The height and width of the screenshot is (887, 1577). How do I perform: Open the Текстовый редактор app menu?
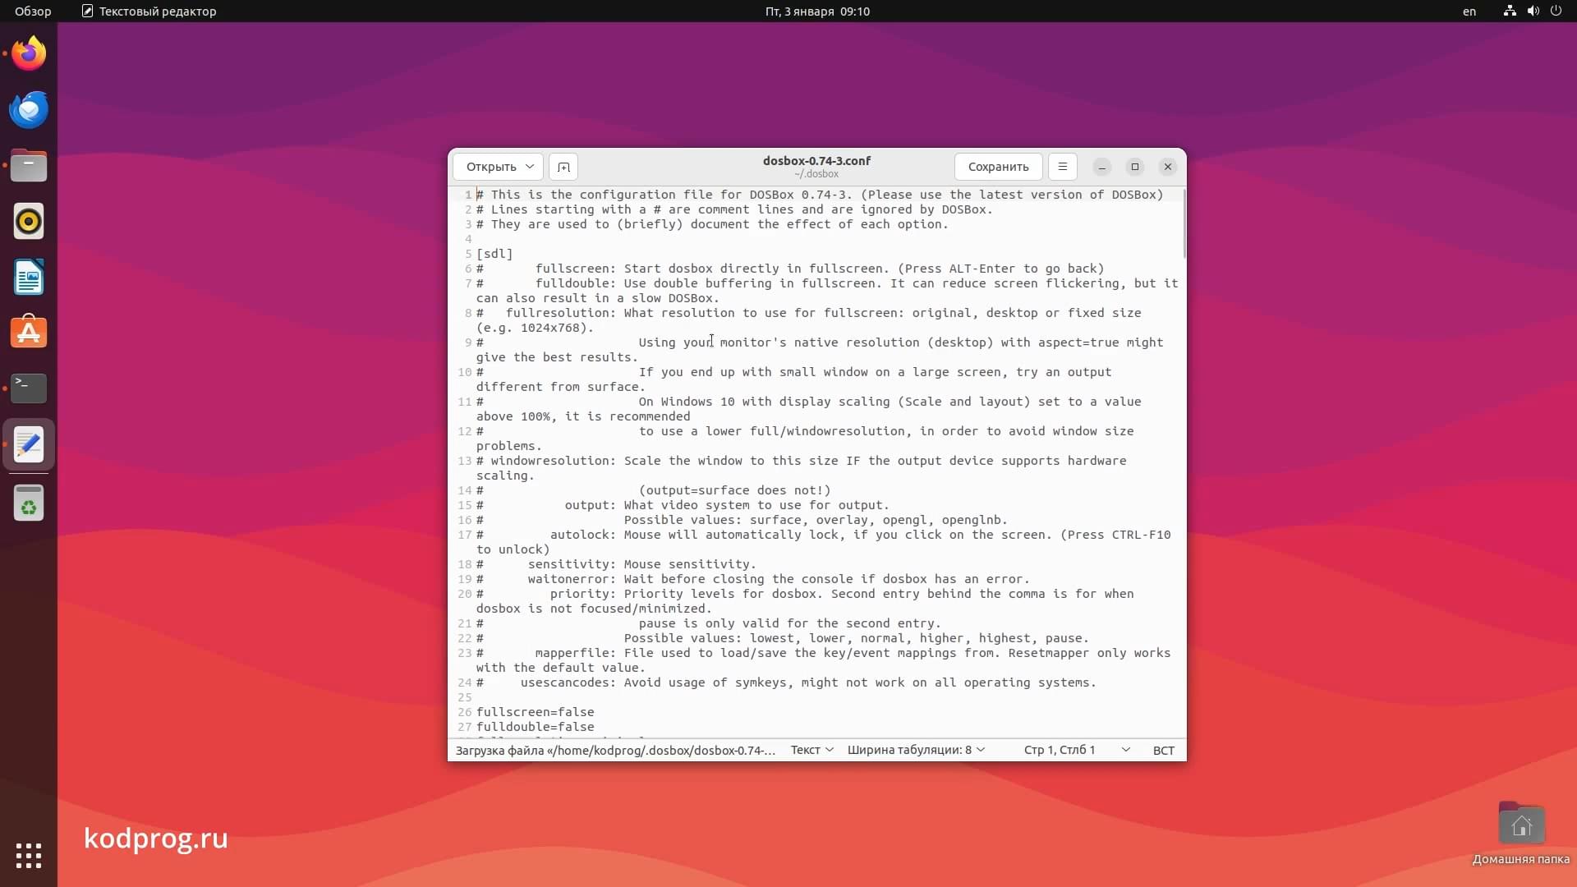pos(149,11)
